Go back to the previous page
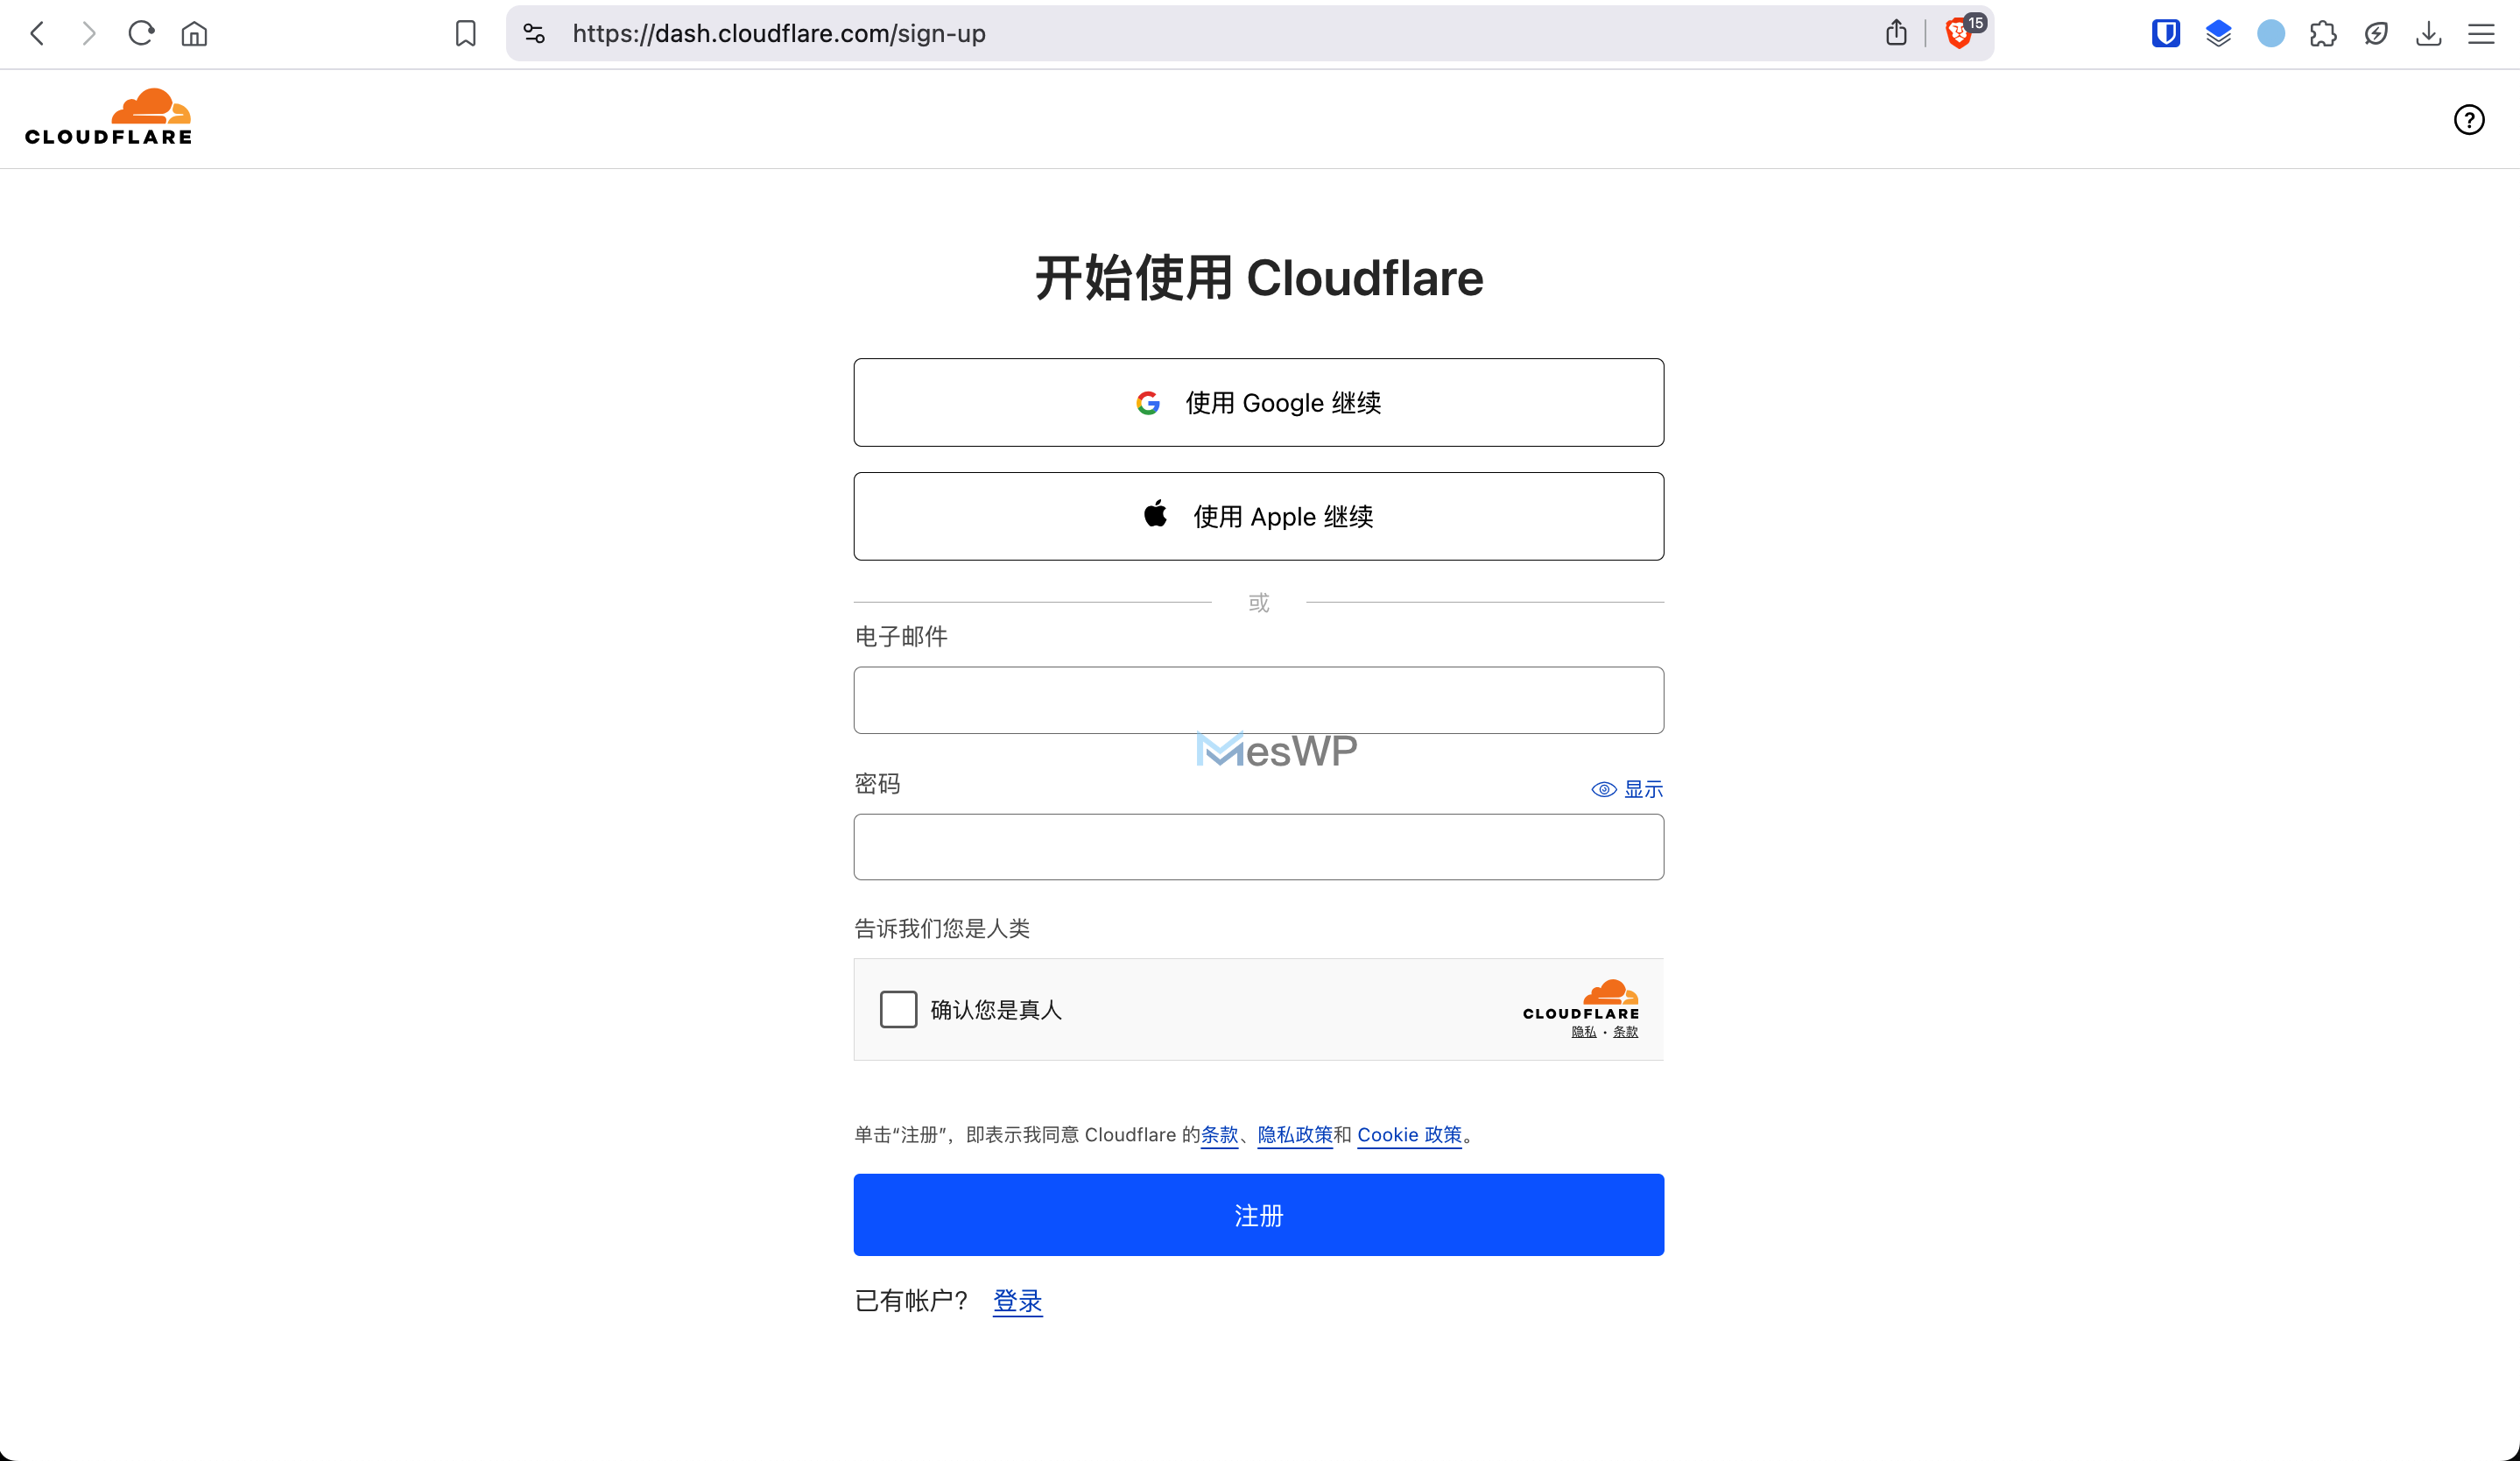 [x=37, y=34]
